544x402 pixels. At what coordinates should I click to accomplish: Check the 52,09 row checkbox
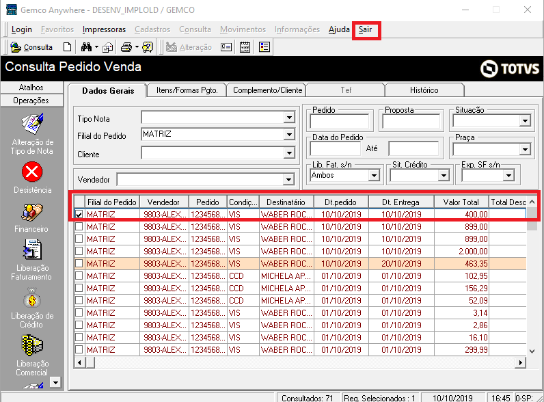79,301
